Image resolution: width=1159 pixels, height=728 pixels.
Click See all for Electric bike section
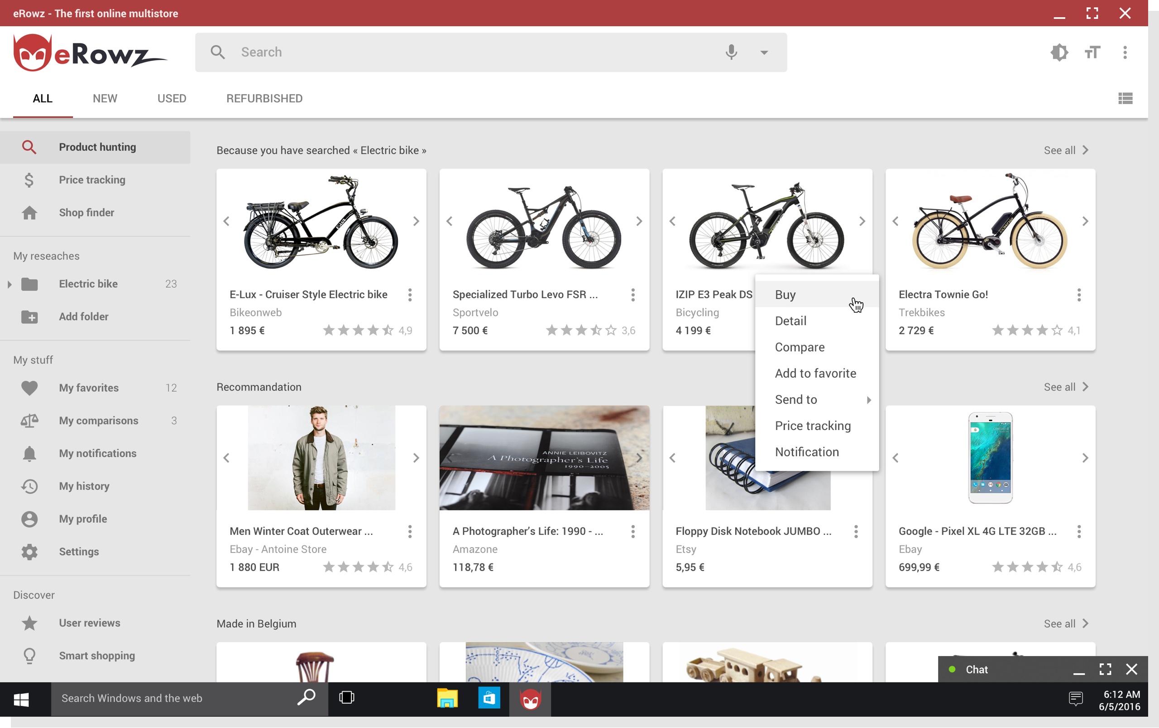point(1066,150)
